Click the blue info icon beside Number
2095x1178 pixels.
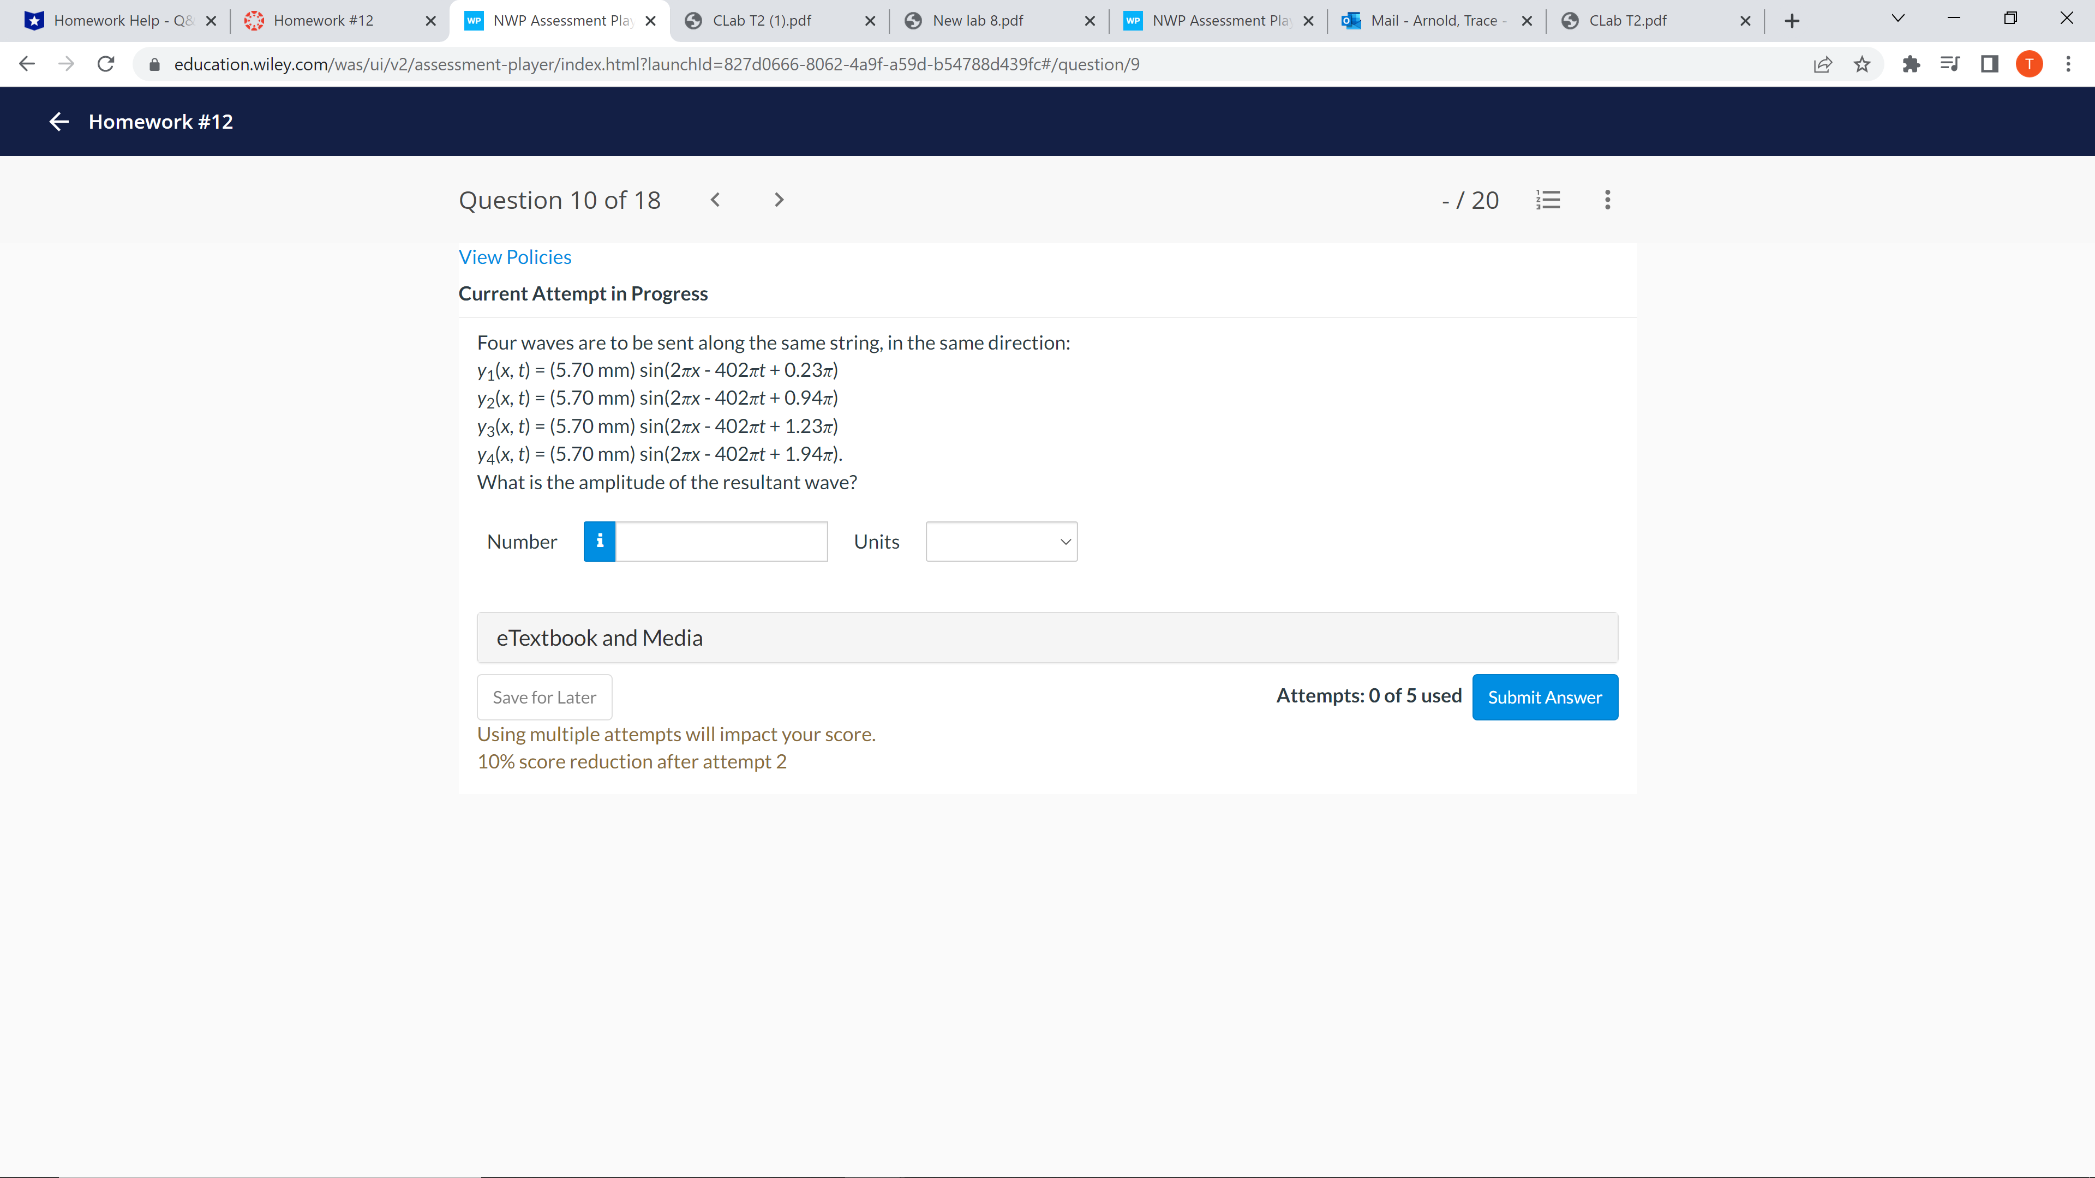(x=600, y=542)
